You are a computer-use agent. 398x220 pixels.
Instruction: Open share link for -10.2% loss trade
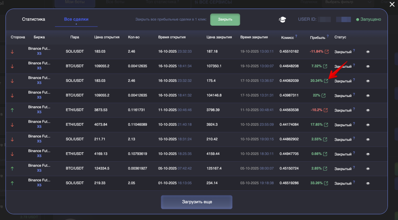point(326,110)
